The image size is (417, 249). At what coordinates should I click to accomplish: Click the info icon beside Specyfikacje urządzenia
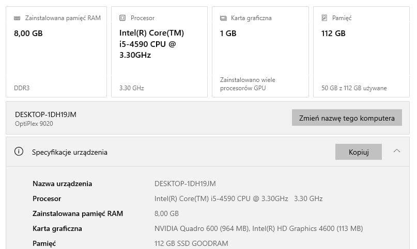click(19, 152)
